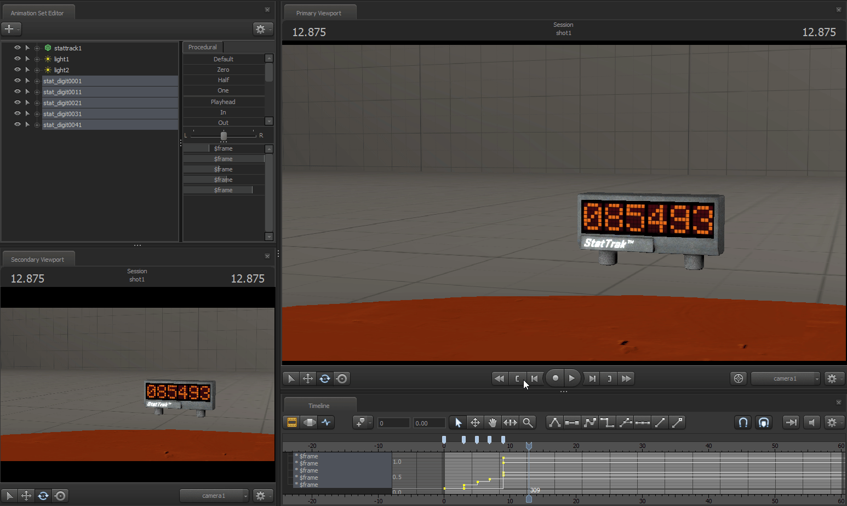This screenshot has height=506, width=847.
Task: Switch to the motion editor mode icon
Action: [310, 422]
